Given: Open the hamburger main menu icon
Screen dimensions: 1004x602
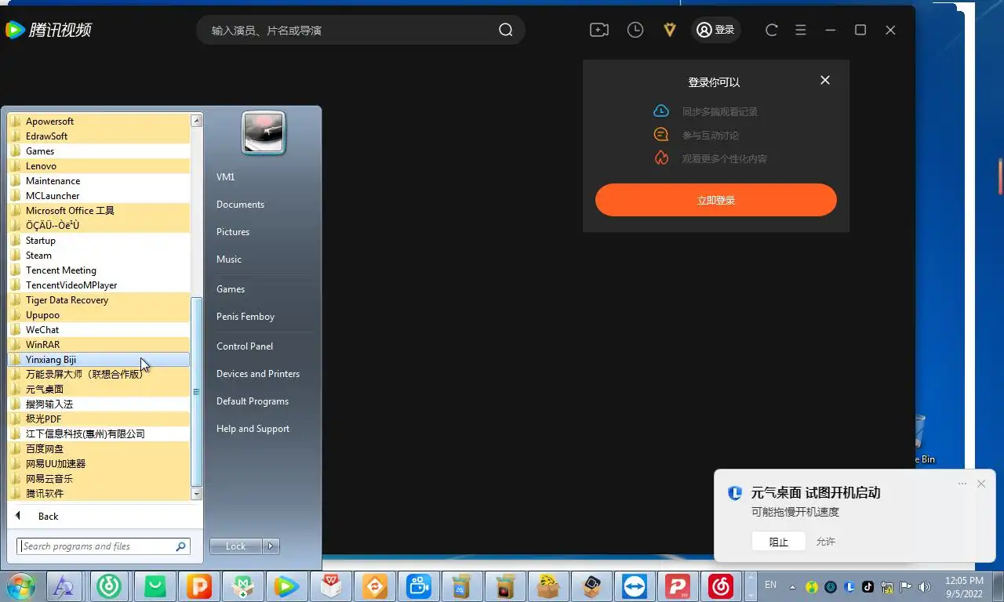Looking at the screenshot, I should 801,30.
